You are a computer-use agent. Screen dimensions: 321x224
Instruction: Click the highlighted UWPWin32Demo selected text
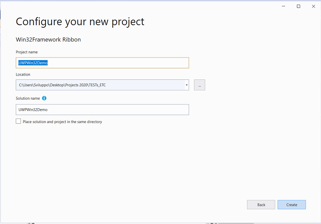point(33,63)
